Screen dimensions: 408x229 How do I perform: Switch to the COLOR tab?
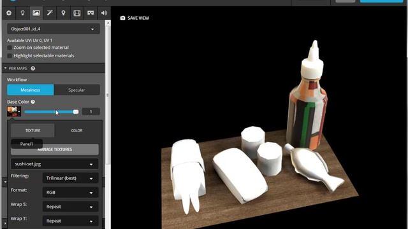(76, 130)
